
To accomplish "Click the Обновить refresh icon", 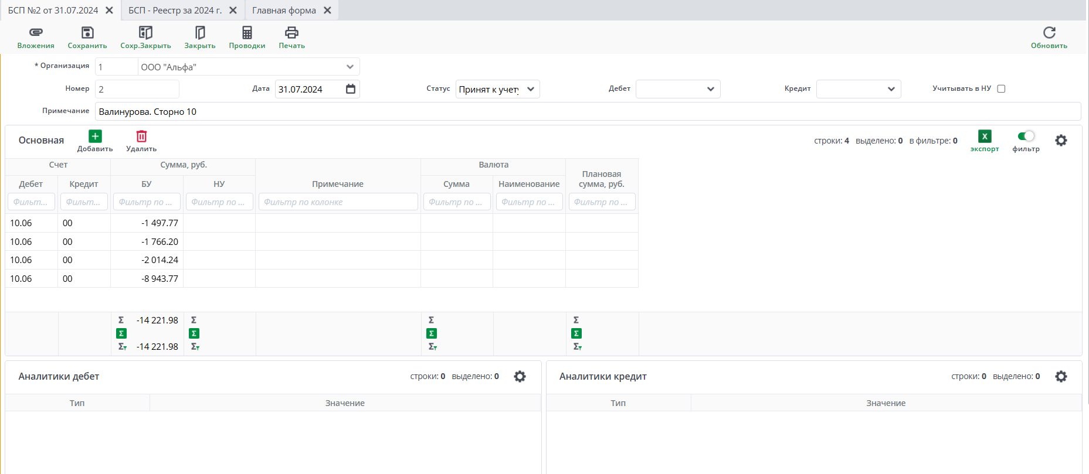I will pos(1049,33).
